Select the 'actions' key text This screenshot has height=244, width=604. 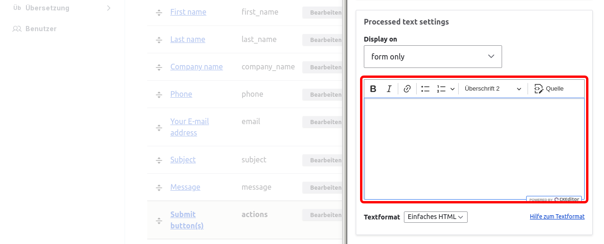pyautogui.click(x=254, y=214)
